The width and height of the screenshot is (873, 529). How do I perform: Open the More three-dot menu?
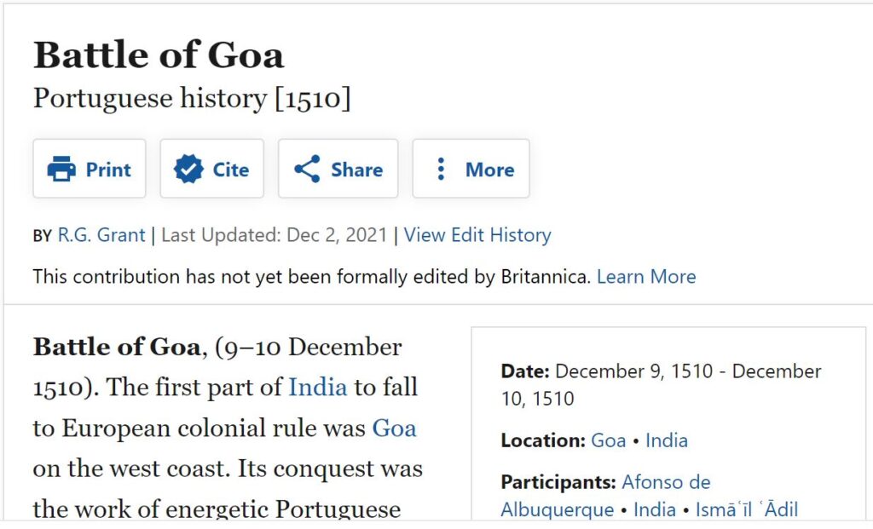click(x=441, y=170)
